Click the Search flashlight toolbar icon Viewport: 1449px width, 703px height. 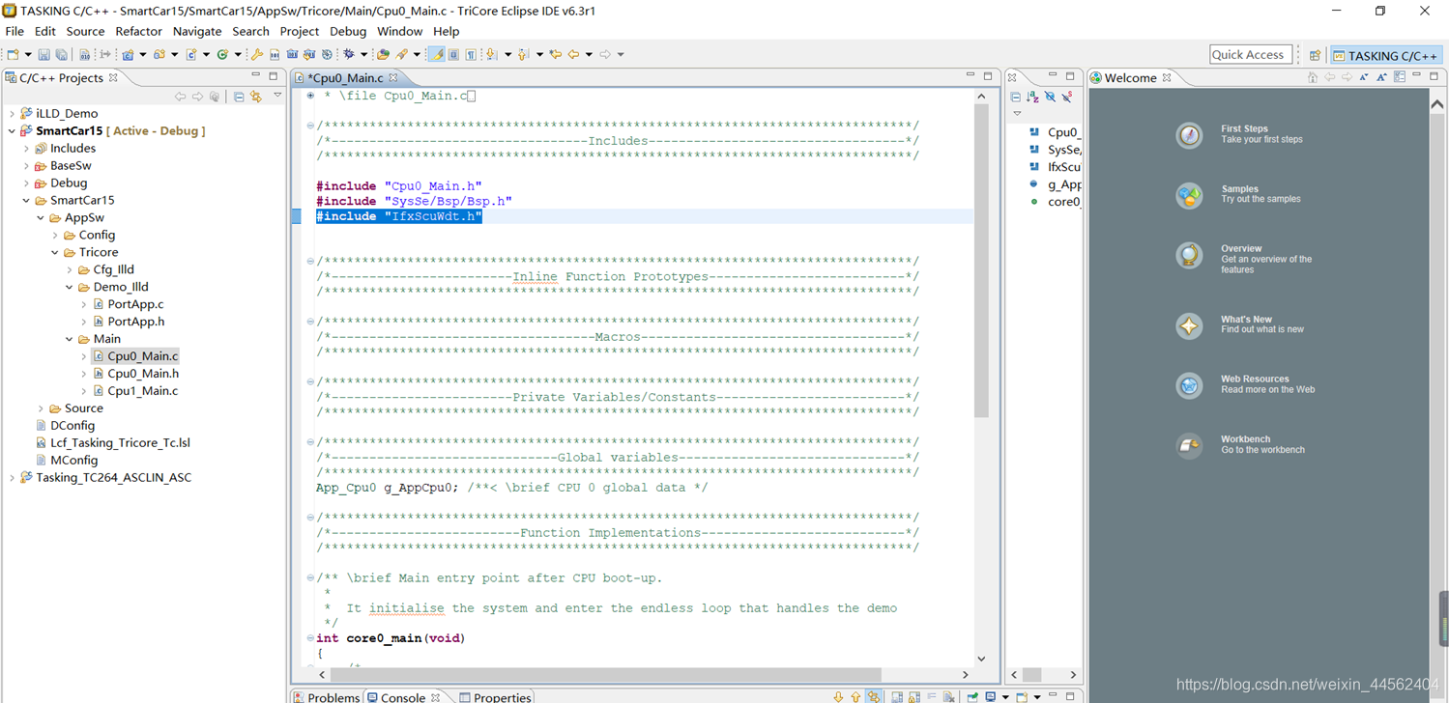[x=400, y=55]
